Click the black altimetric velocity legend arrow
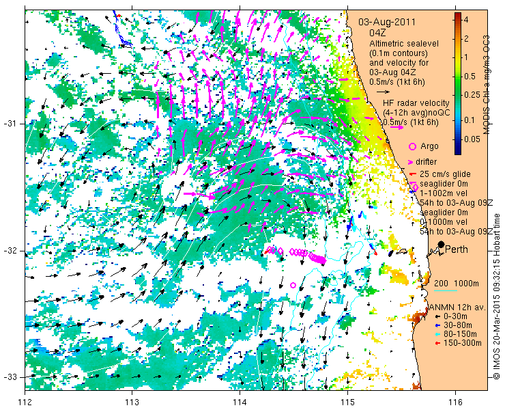The height and width of the screenshot is (410, 505). 384,92
